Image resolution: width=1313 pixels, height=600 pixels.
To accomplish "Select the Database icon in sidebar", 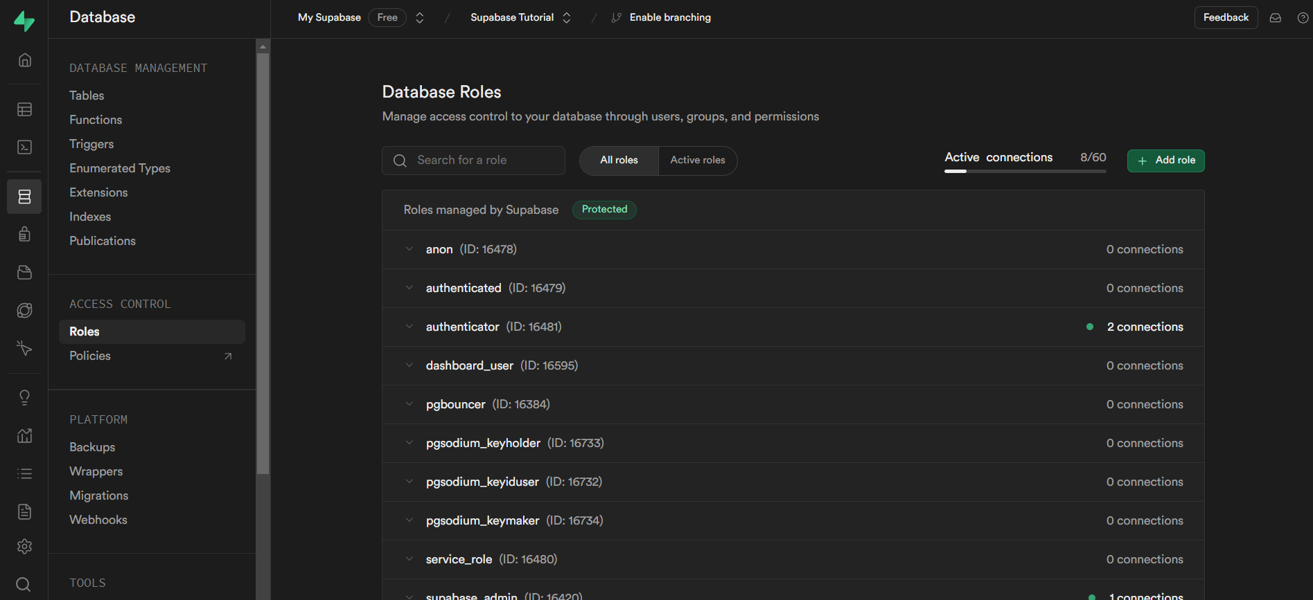I will point(24,197).
